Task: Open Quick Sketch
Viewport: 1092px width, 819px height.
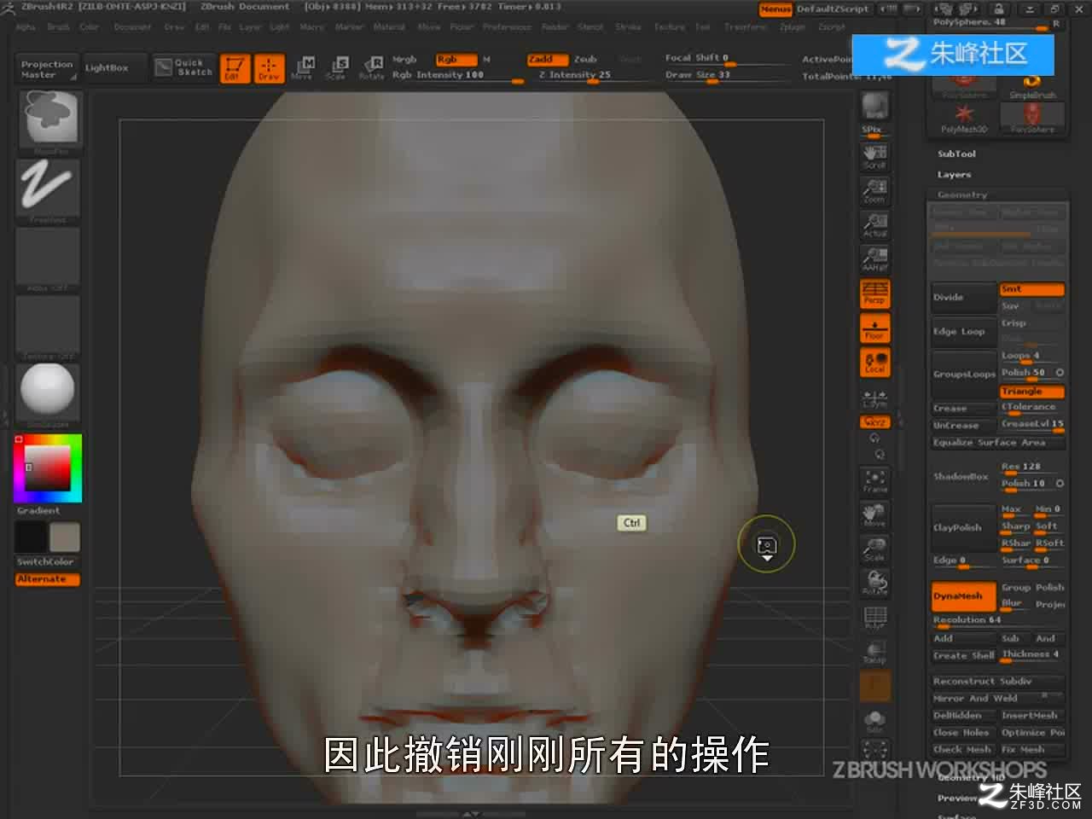Action: pyautogui.click(x=183, y=67)
